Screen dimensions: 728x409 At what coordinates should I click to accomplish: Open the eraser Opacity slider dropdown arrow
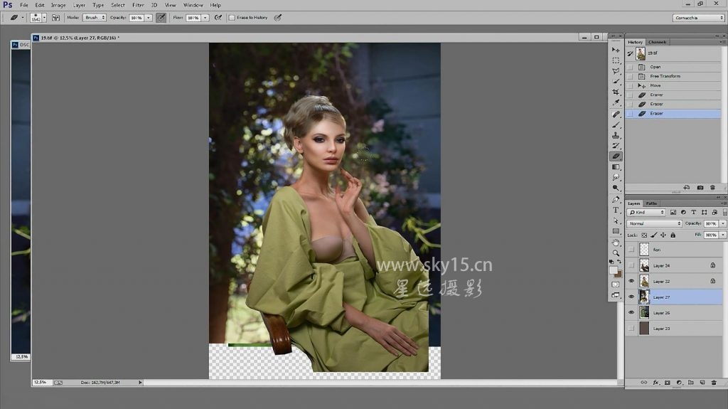149,18
